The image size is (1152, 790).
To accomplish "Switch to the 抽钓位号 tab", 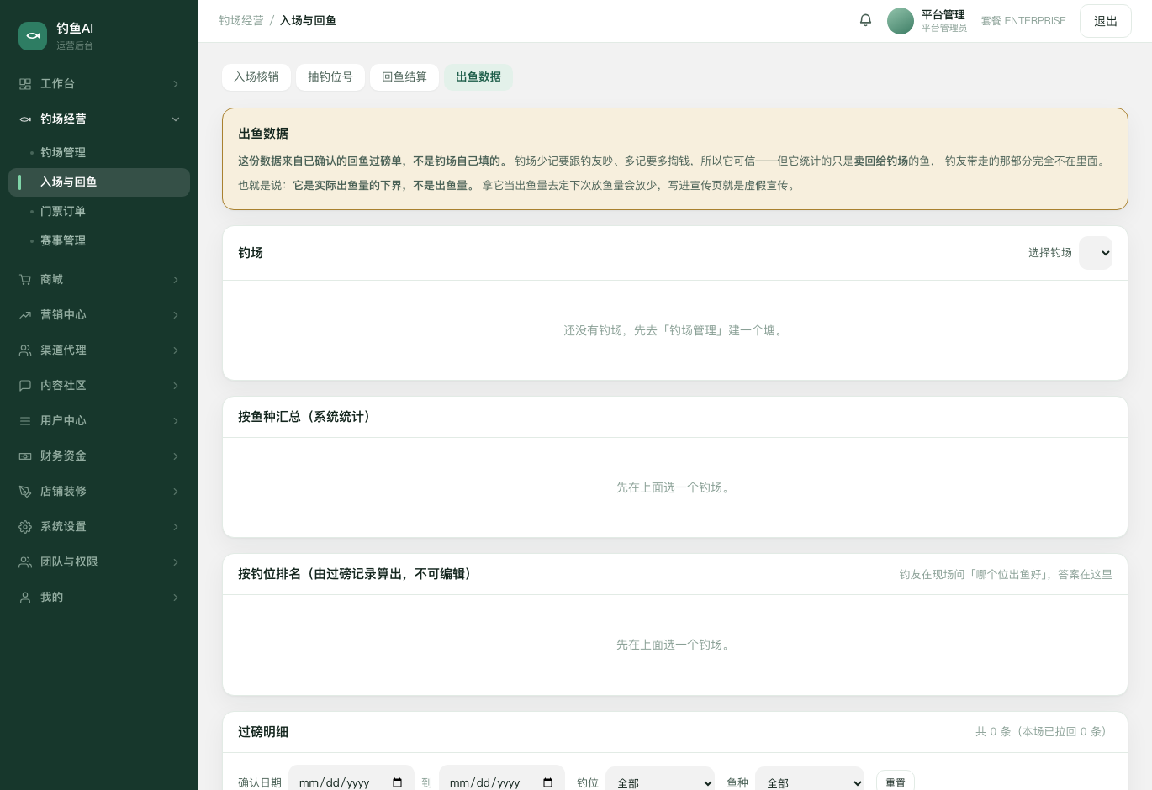I will [x=330, y=76].
